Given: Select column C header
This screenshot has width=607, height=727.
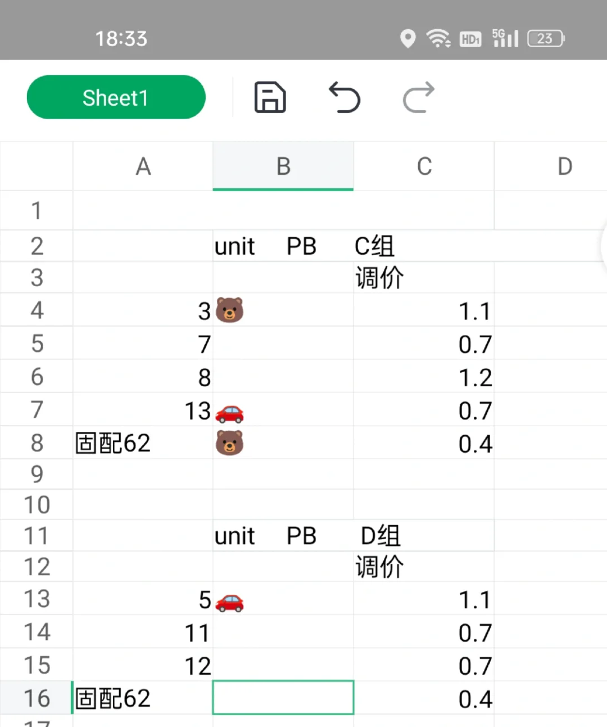Looking at the screenshot, I should point(424,166).
